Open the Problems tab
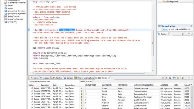Viewport: 194px width, 109px height. pyautogui.click(x=33, y=78)
